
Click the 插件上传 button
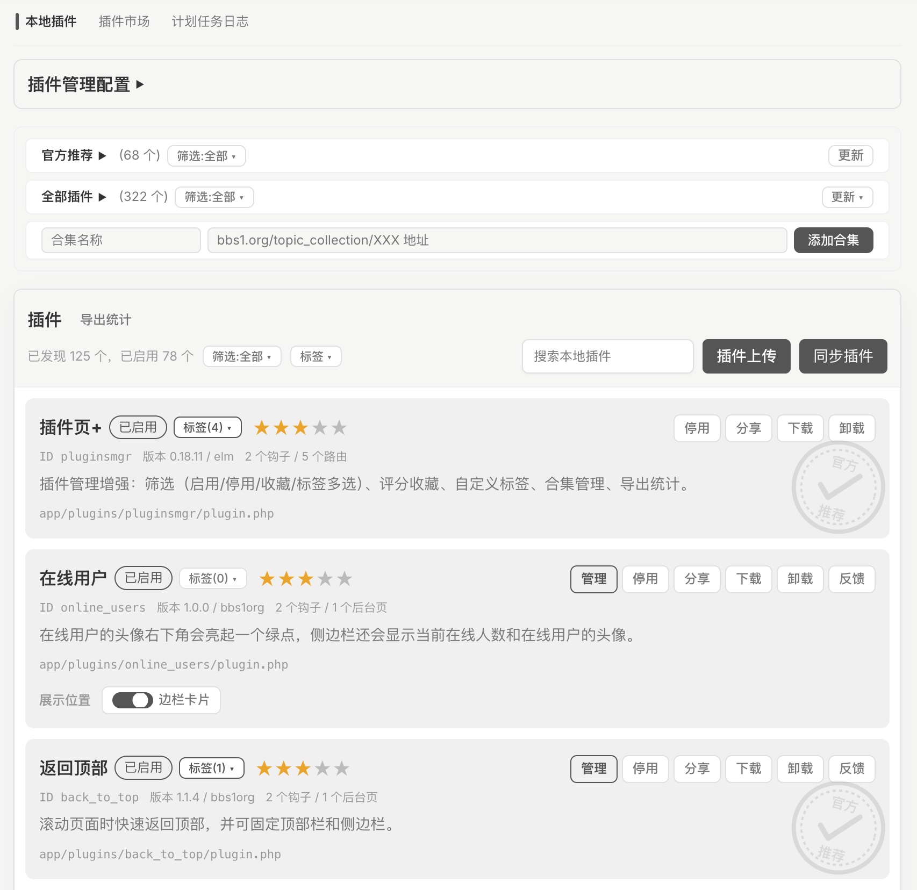pyautogui.click(x=747, y=356)
